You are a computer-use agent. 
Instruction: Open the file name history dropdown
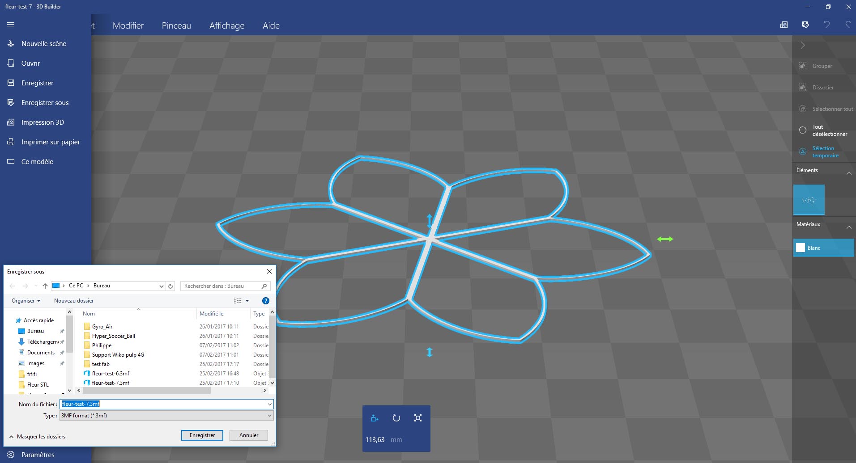pyautogui.click(x=269, y=404)
